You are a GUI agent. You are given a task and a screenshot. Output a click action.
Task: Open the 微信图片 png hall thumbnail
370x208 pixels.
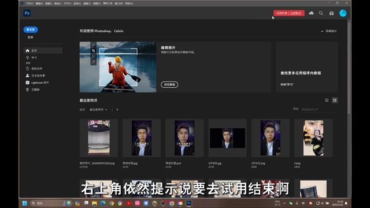click(x=99, y=138)
